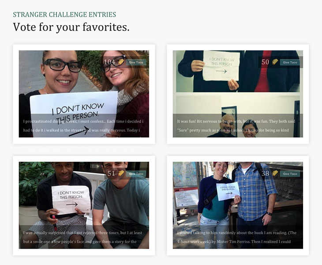The image size is (322, 265).
Task: Give Taco to the entry with 38 votes
Action: coord(290,174)
